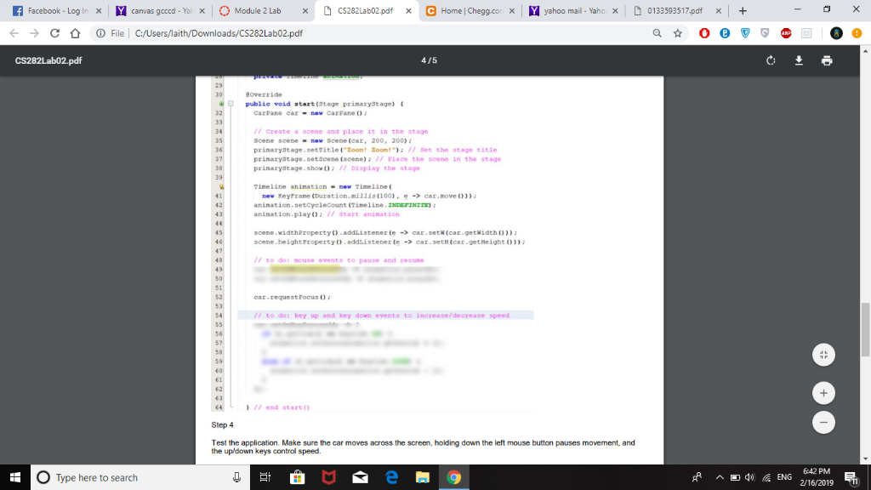Zoom out of the PDF
The width and height of the screenshot is (871, 490).
tap(823, 422)
